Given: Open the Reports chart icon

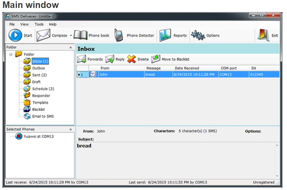Looking at the screenshot, I should 165,35.
